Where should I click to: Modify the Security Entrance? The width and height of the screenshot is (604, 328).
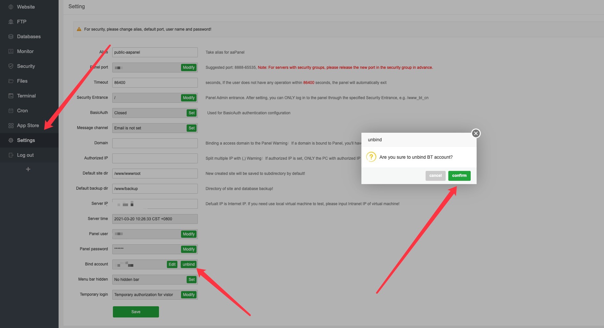tap(189, 98)
